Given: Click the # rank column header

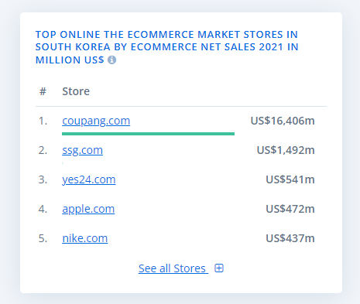Looking at the screenshot, I should click(x=43, y=91).
